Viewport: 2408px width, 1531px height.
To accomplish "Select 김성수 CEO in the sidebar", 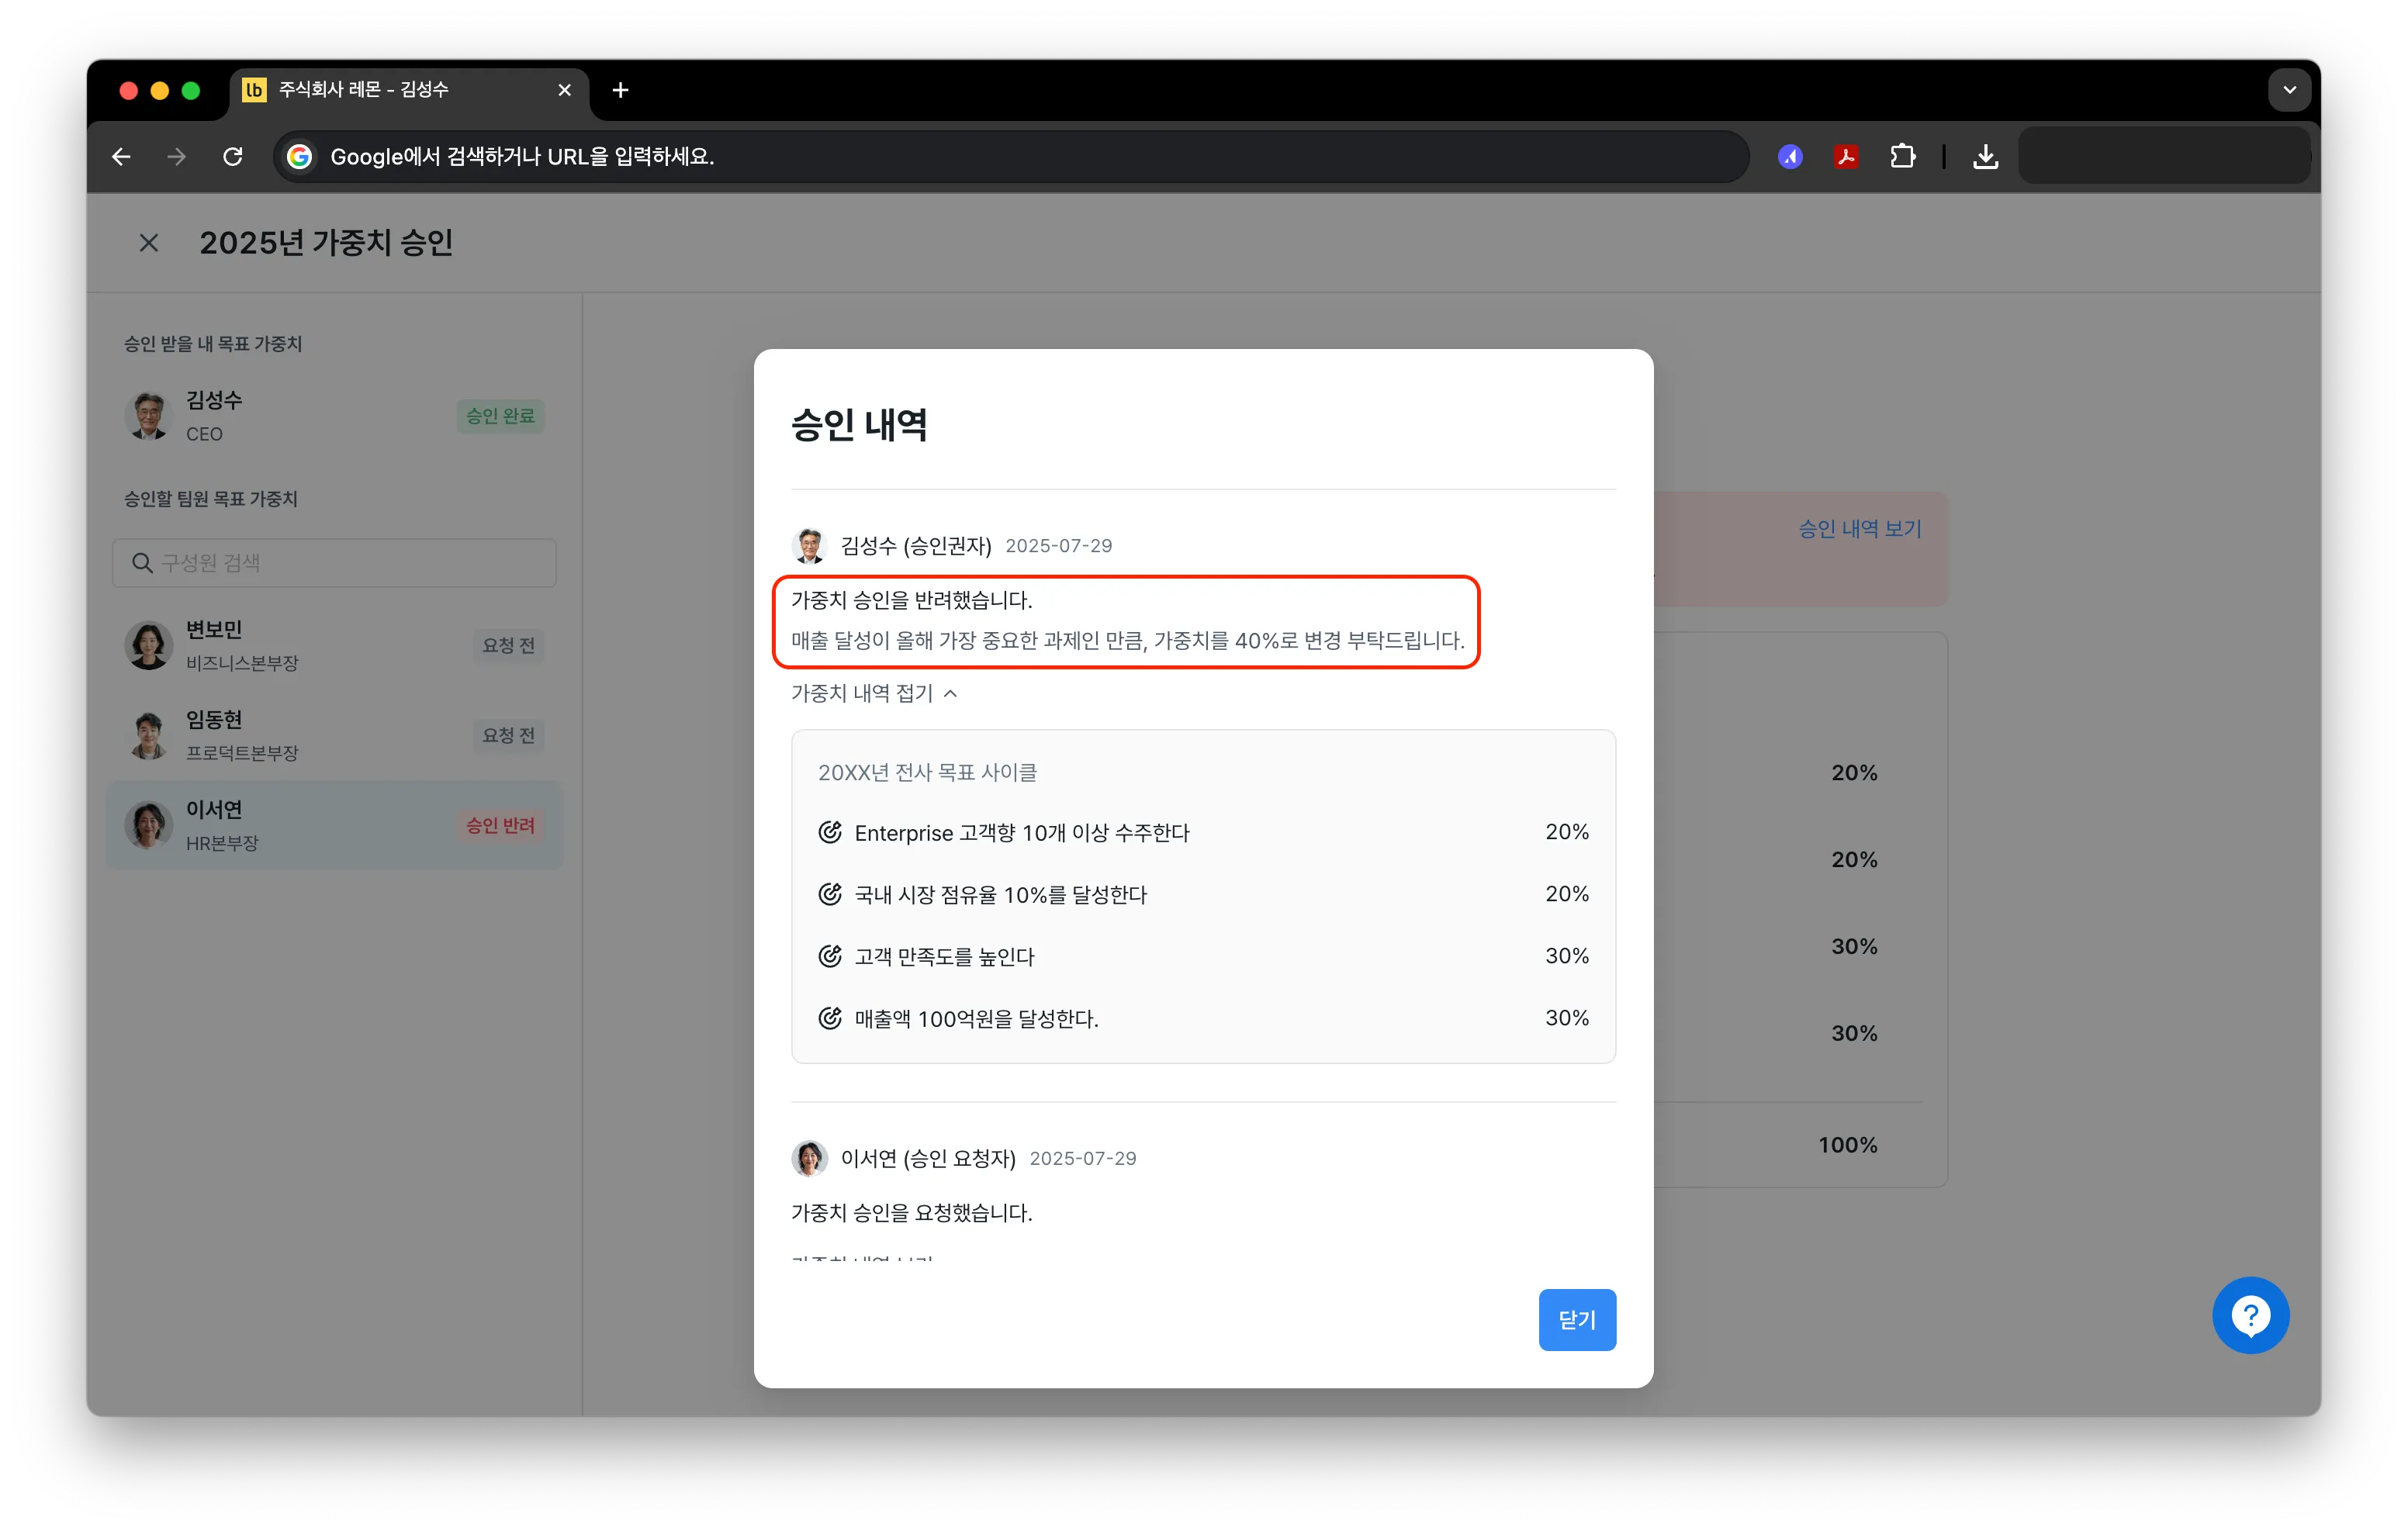I will coord(334,416).
